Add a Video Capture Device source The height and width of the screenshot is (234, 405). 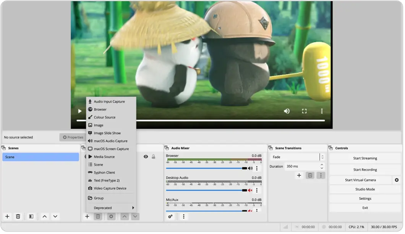coord(111,189)
